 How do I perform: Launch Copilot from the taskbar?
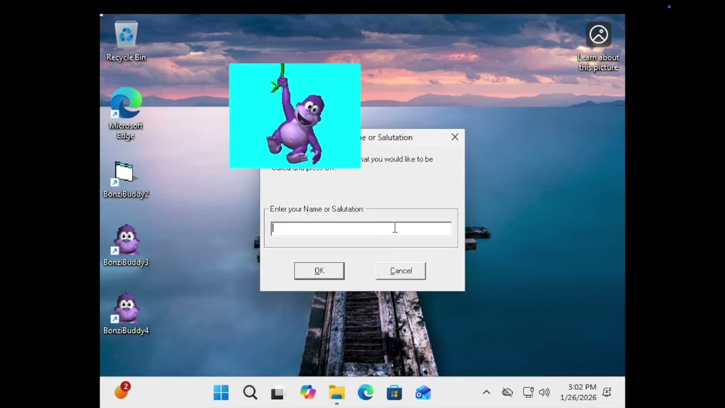coord(308,392)
